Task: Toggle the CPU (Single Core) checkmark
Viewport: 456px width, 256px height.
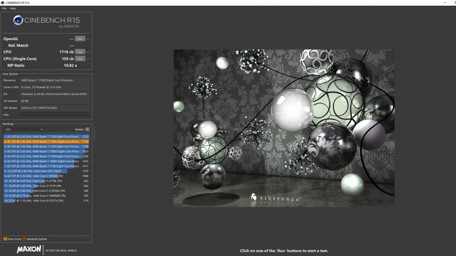Action: pyautogui.click(x=88, y=59)
